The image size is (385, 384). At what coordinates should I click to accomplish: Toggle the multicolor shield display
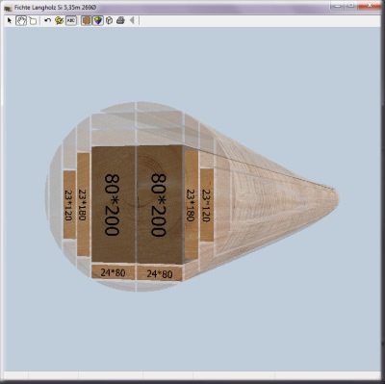[98, 21]
